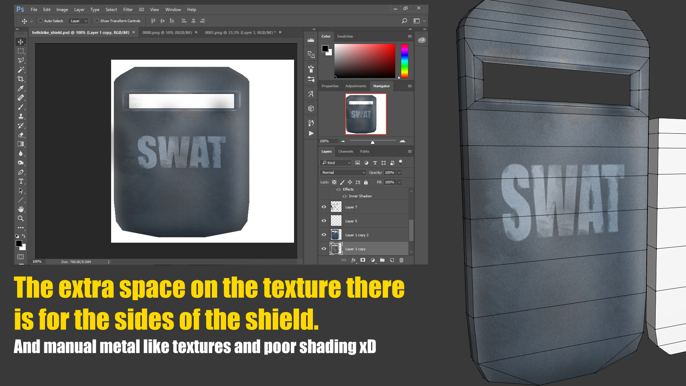Select the Eyedropper tool
The image size is (686, 386).
coord(21,88)
